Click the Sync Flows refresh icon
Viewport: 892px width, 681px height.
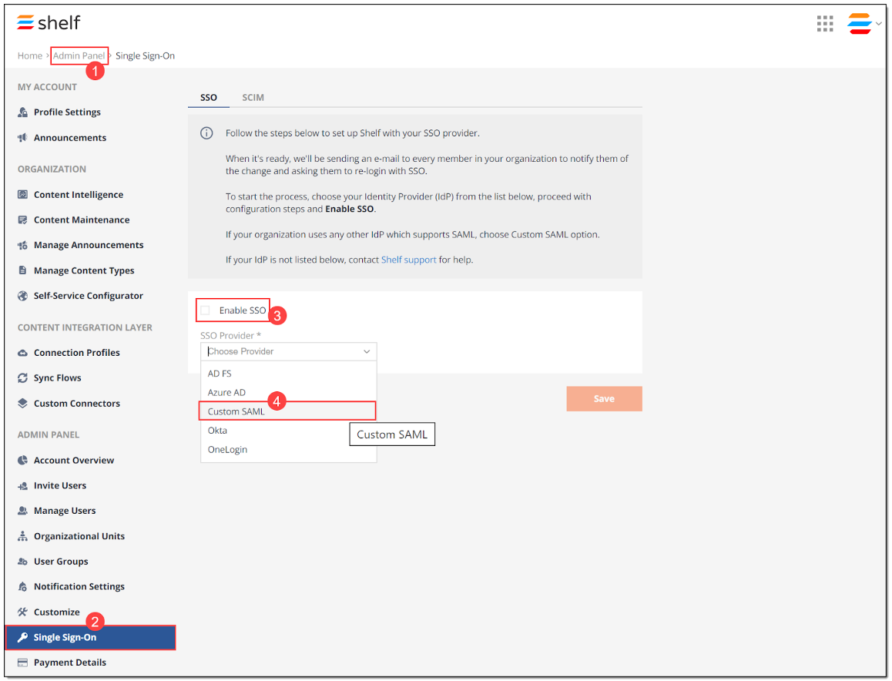pyautogui.click(x=23, y=377)
